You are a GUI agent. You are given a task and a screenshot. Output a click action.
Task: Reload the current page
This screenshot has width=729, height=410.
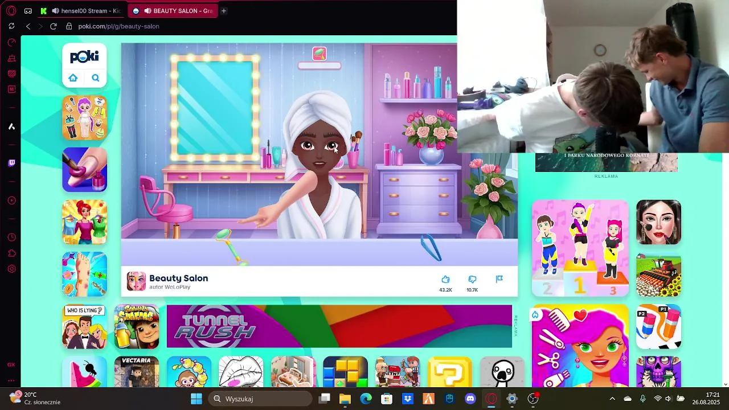tap(53, 26)
